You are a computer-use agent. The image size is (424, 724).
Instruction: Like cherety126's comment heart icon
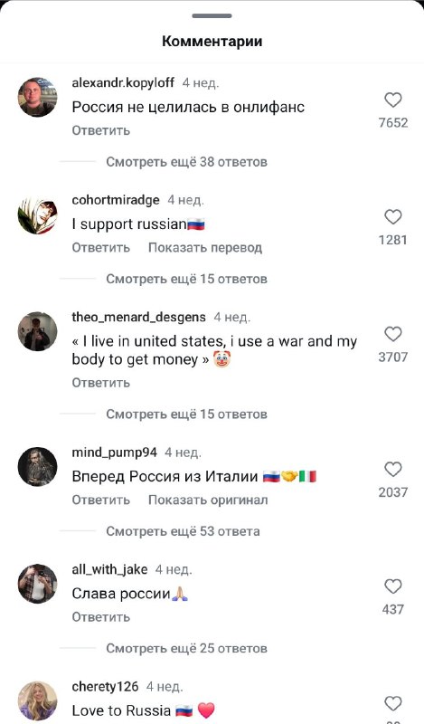pos(393,704)
